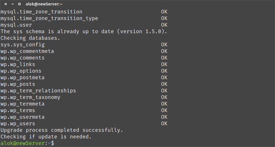
Task: Click the alok@newServer window title
Action: click(x=44, y=4)
